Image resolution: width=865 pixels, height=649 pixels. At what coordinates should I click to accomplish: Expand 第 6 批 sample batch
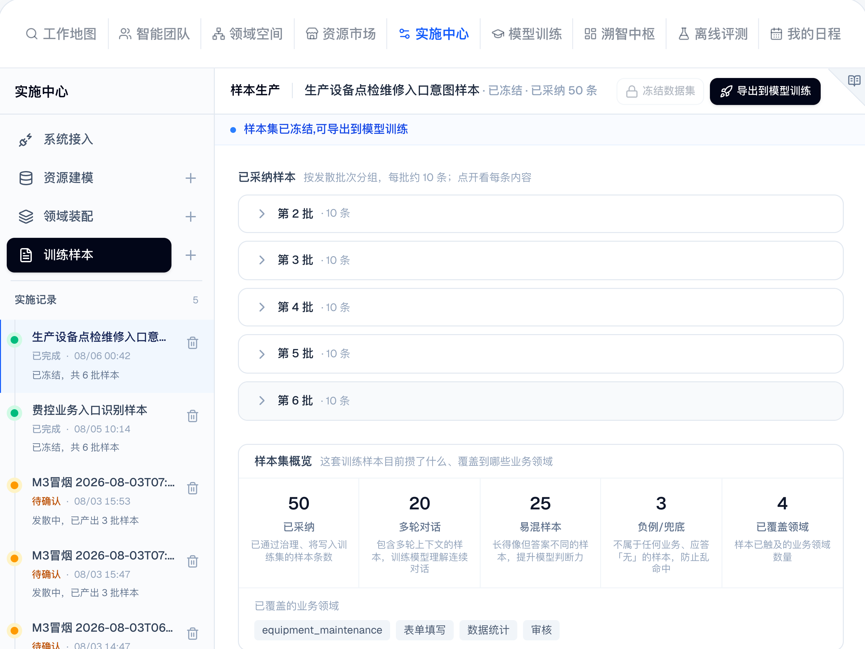tap(540, 401)
